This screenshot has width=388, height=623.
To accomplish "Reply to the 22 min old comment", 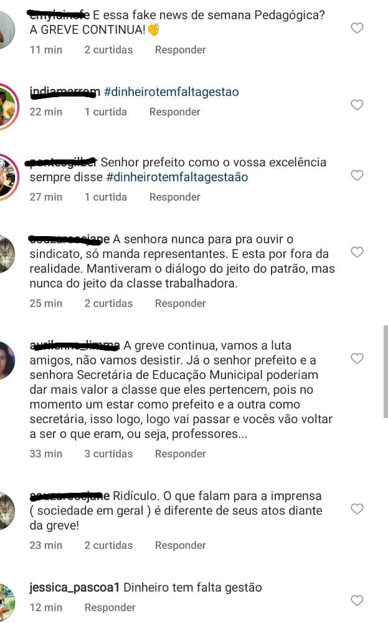I will click(x=175, y=112).
